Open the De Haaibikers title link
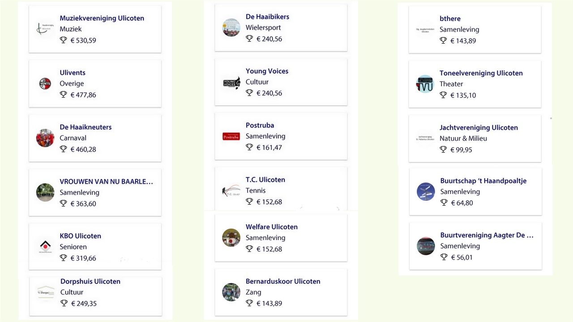This screenshot has width=573, height=322. coord(267,17)
